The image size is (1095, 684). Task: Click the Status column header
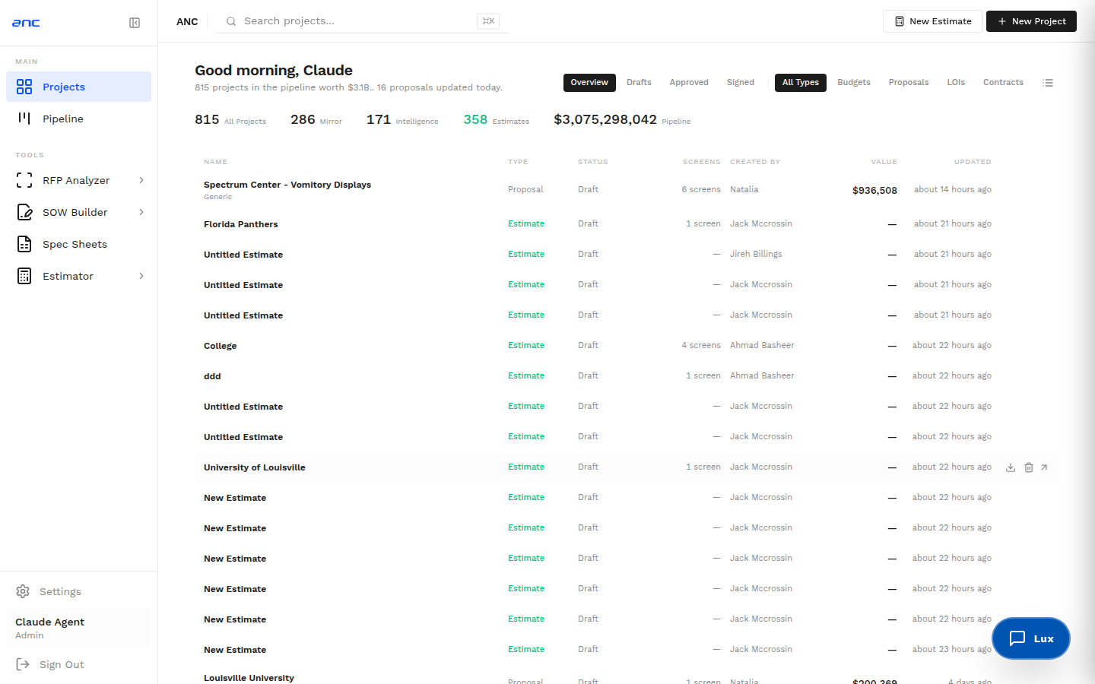[593, 162]
